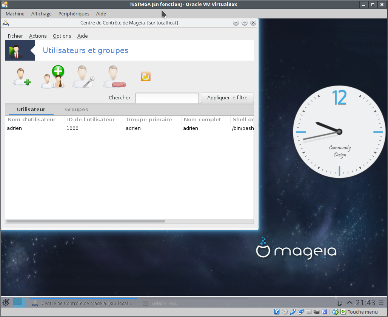This screenshot has height=317, width=388.
Task: Click the orange Refresh icon
Action: [146, 76]
